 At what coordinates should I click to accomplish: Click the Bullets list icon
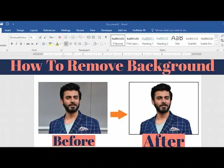[66, 37]
